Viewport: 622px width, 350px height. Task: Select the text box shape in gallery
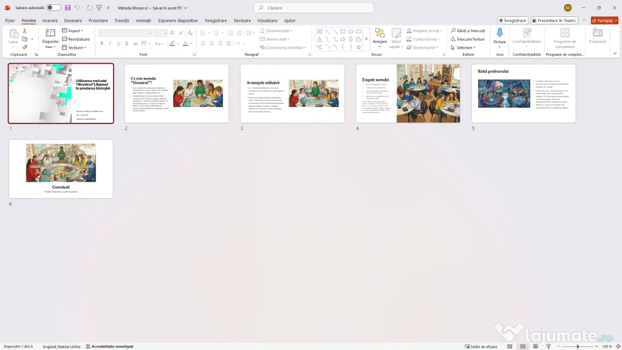coord(320,32)
